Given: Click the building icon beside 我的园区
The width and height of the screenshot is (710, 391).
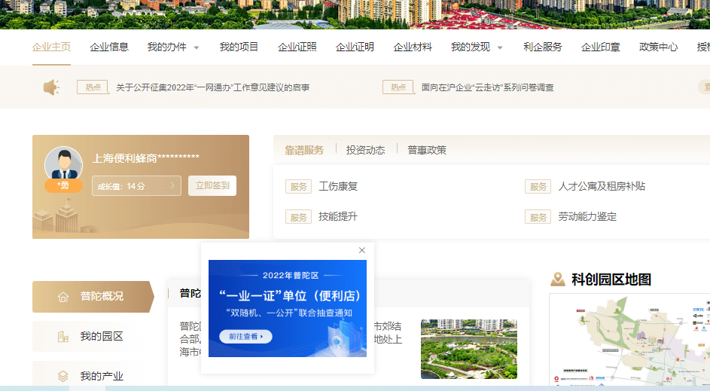Looking at the screenshot, I should (63, 337).
